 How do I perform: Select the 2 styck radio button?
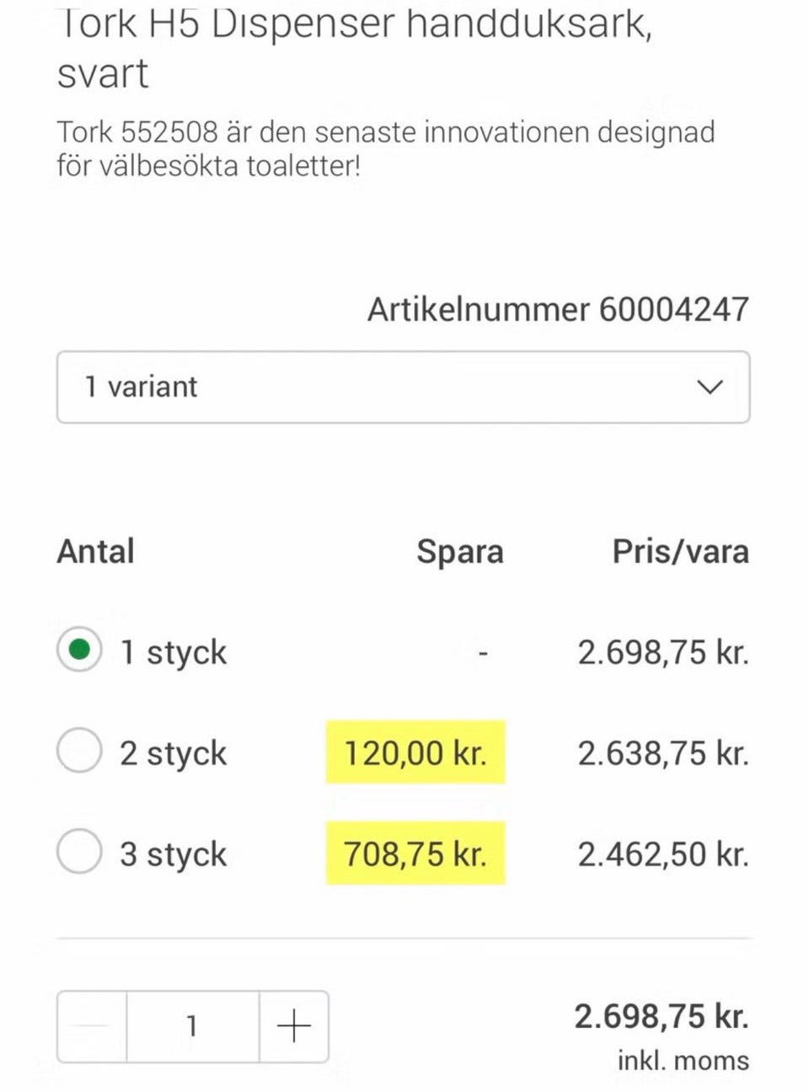(x=79, y=751)
